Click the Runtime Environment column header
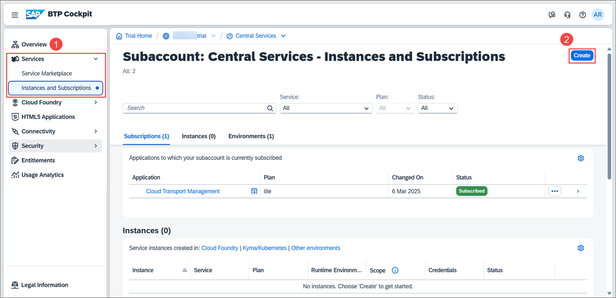616x298 pixels. 337,270
